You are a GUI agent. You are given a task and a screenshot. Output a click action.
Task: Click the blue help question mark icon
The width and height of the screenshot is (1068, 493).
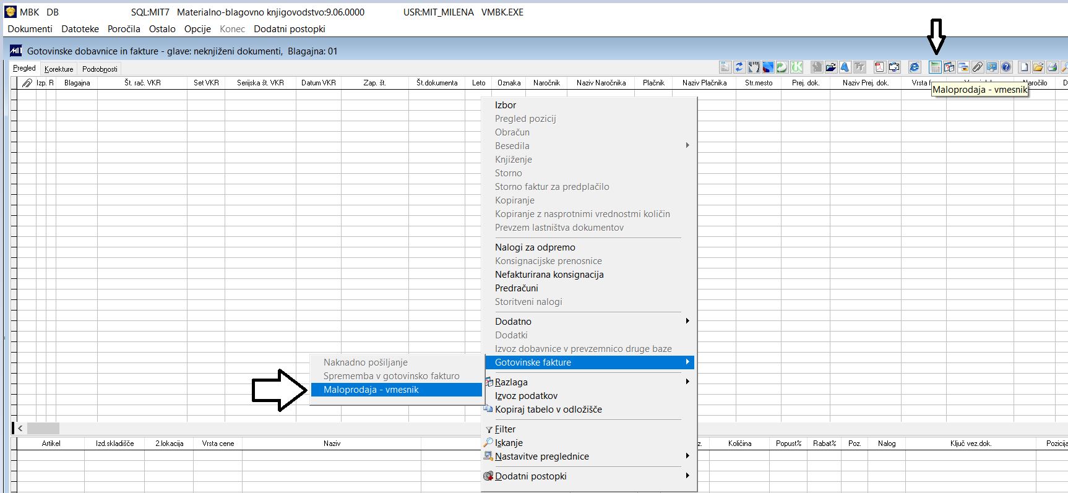1006,67
